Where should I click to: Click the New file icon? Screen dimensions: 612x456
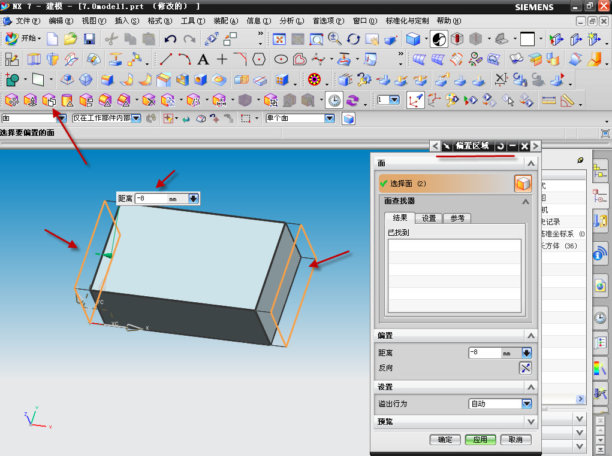click(52, 38)
